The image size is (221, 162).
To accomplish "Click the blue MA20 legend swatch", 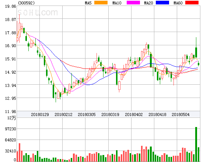I will point(162,3).
